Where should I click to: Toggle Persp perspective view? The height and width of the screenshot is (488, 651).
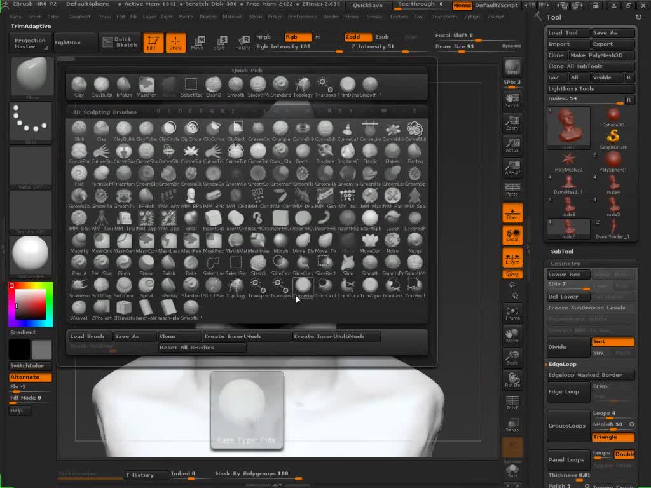click(x=512, y=189)
